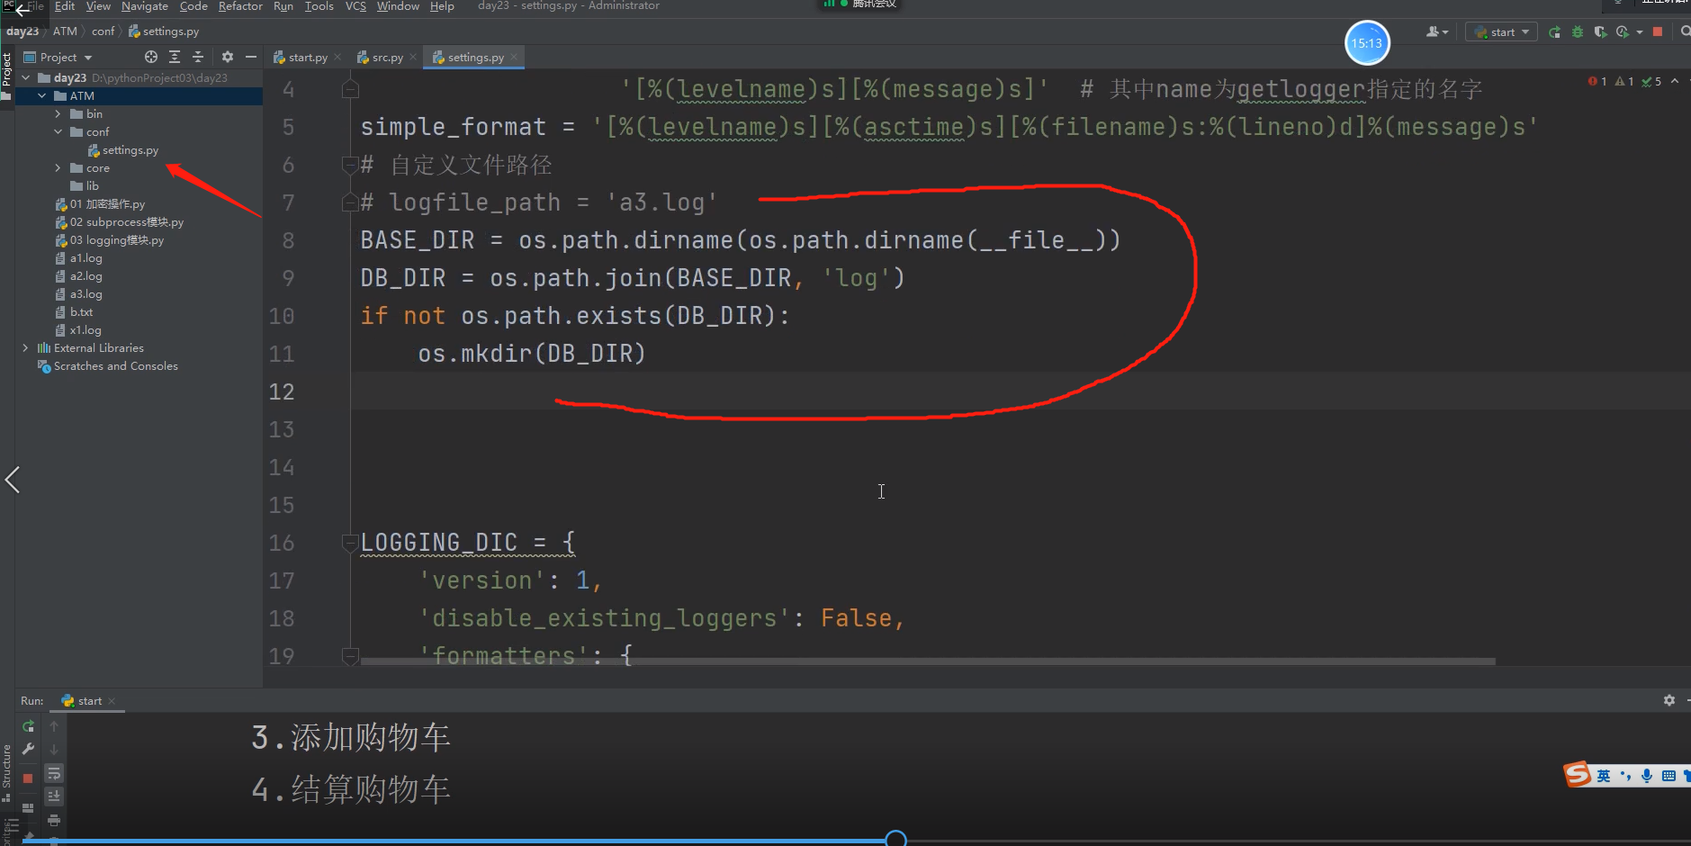Print the Run console output
The width and height of the screenshot is (1691, 846).
point(54,820)
